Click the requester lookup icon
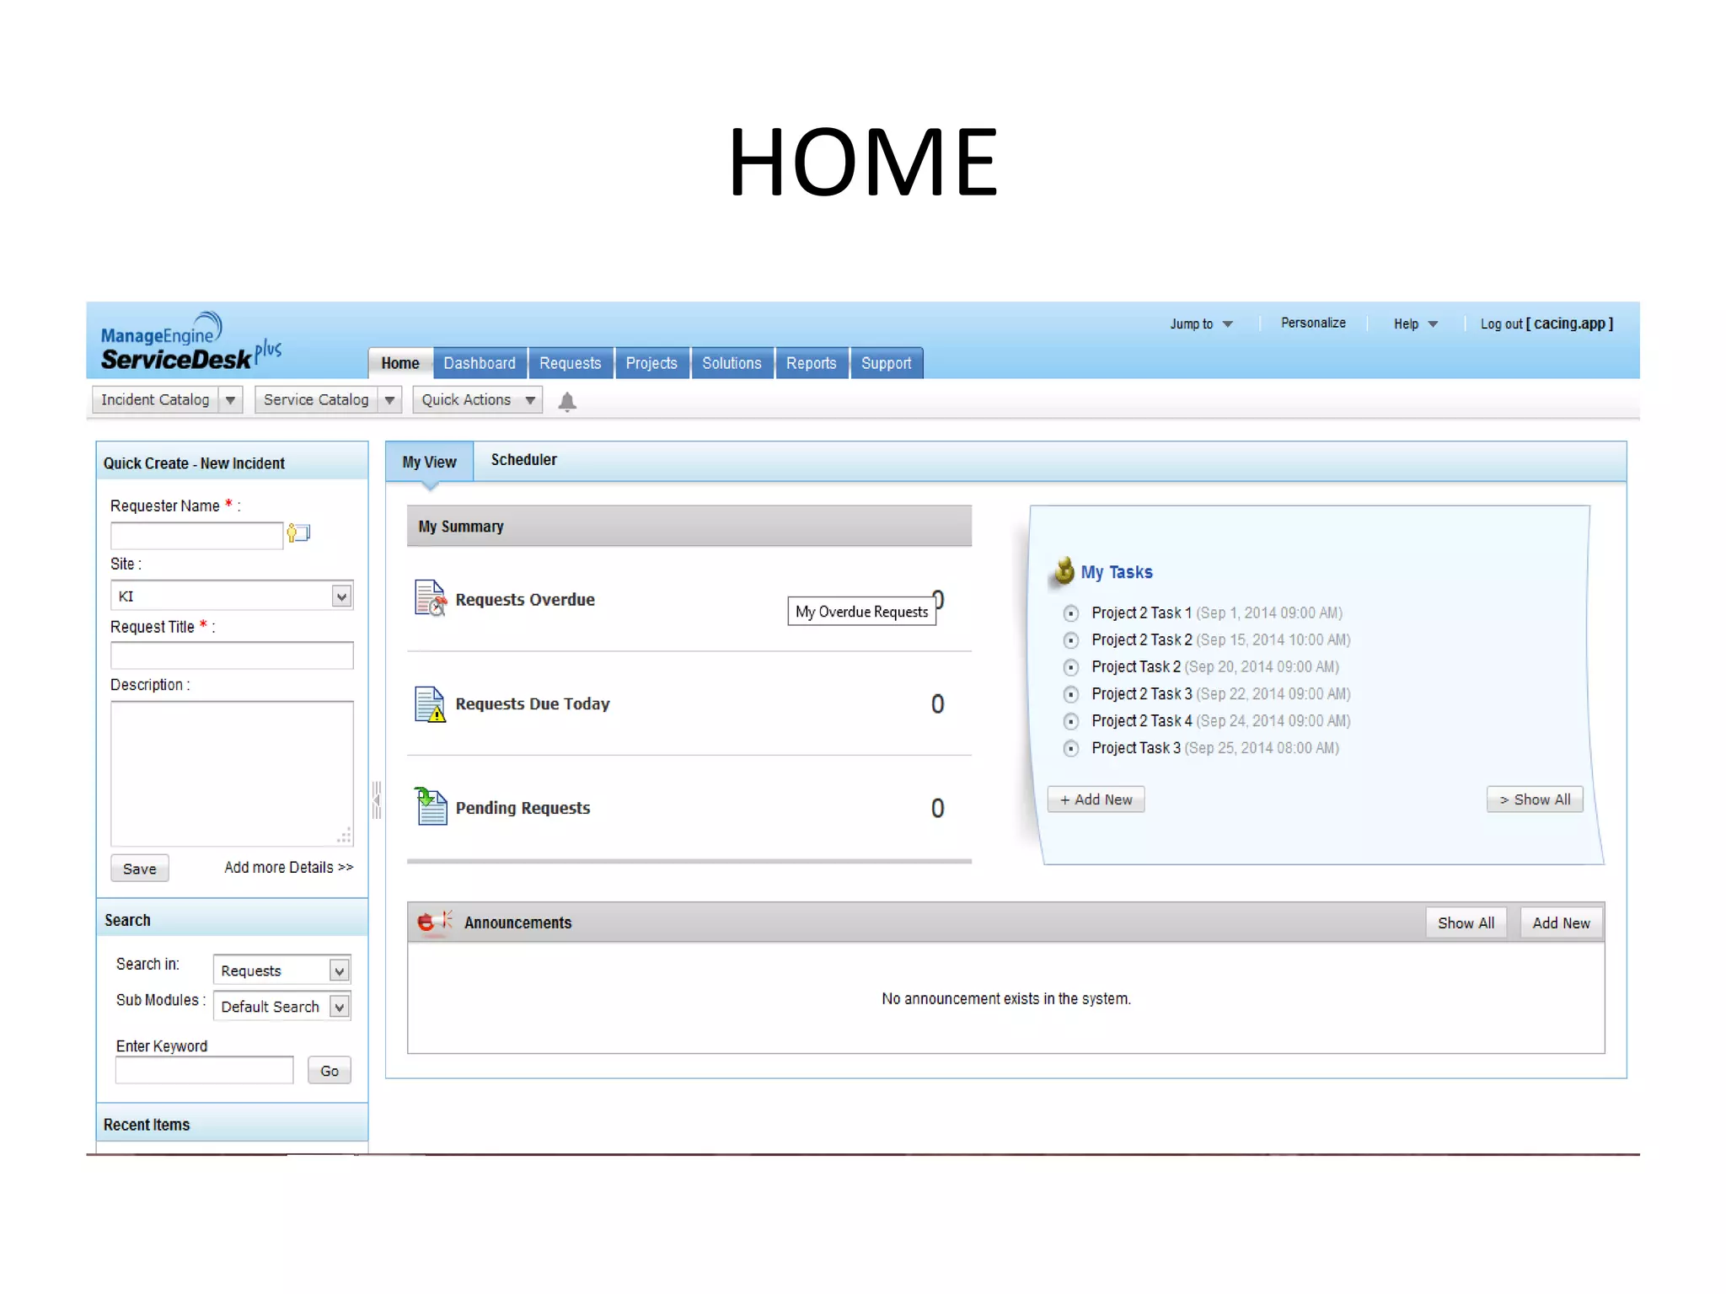 pyautogui.click(x=298, y=533)
